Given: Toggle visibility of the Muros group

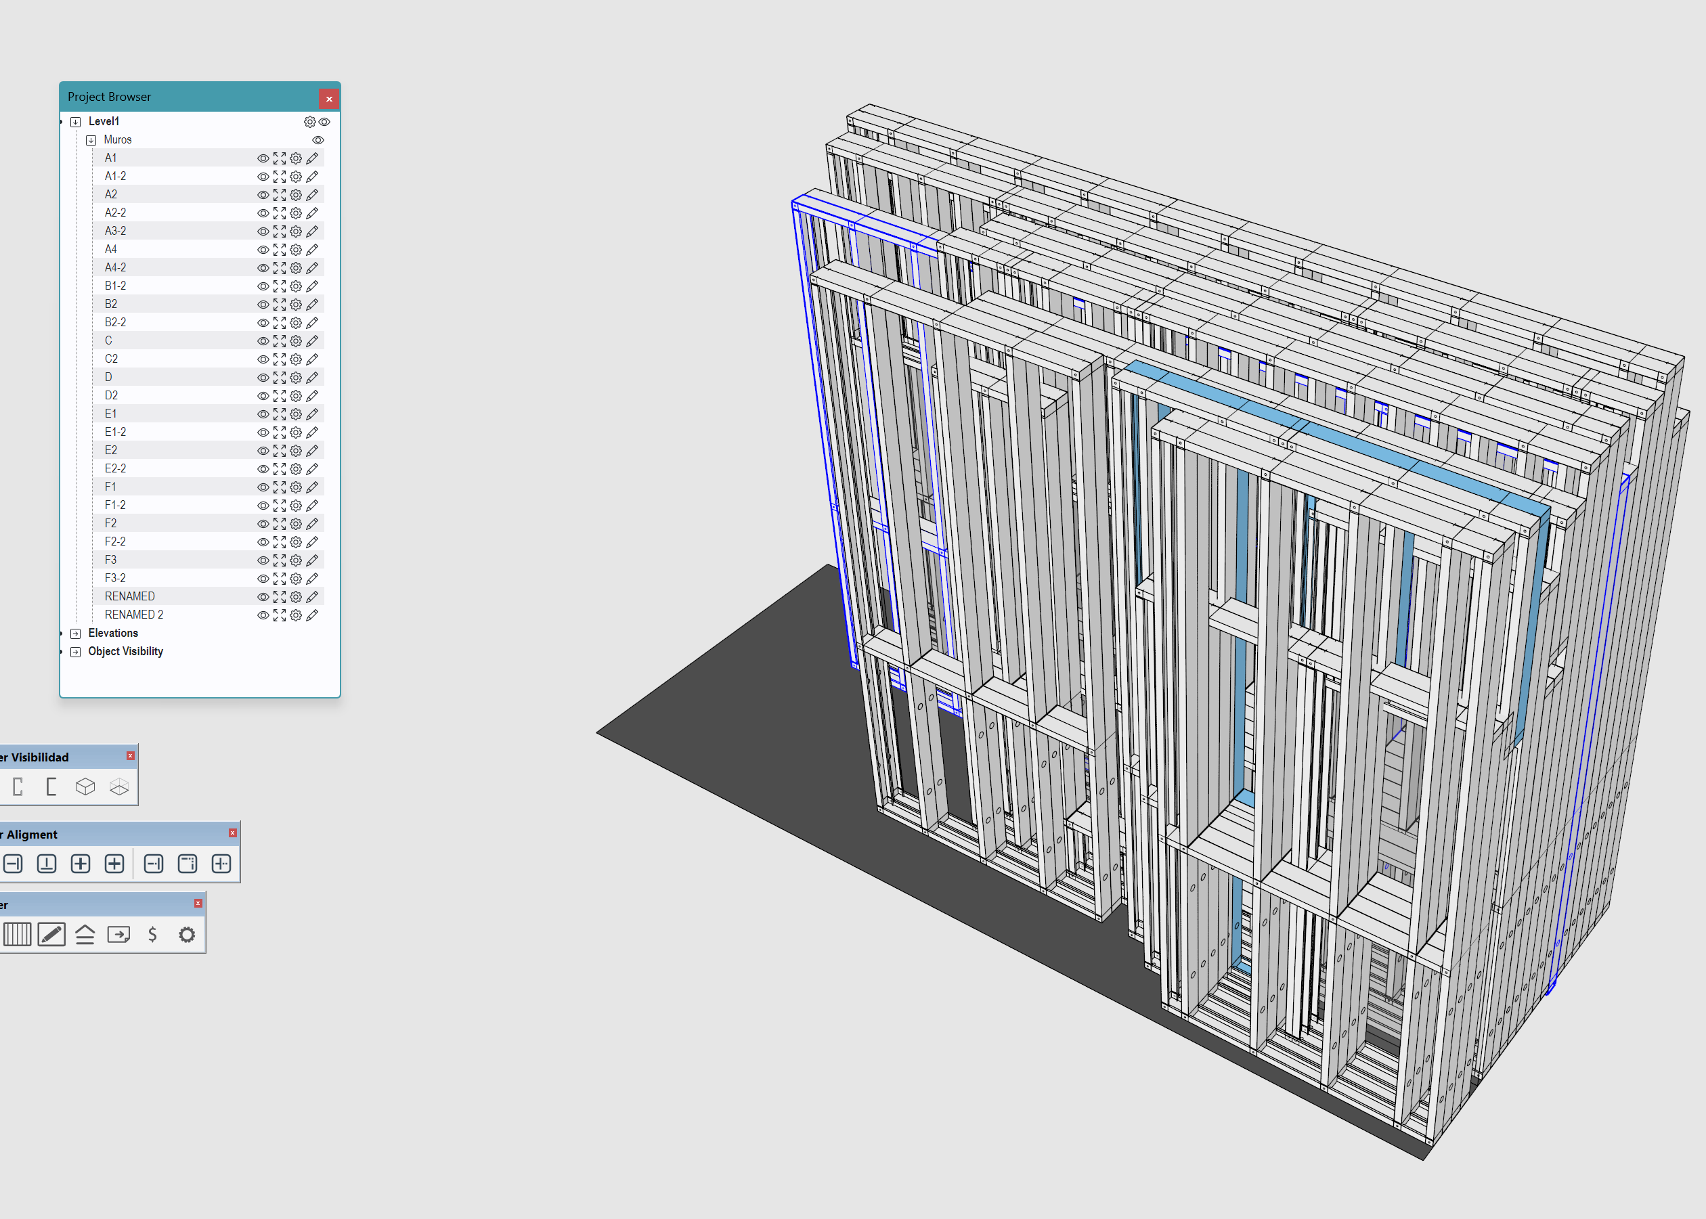Looking at the screenshot, I should point(318,139).
